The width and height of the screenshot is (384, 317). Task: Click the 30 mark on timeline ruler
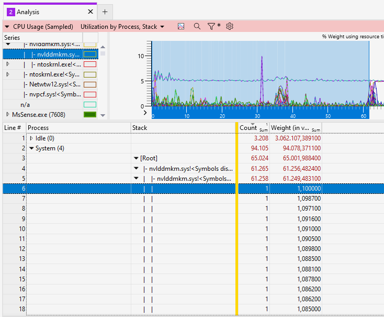click(x=257, y=116)
